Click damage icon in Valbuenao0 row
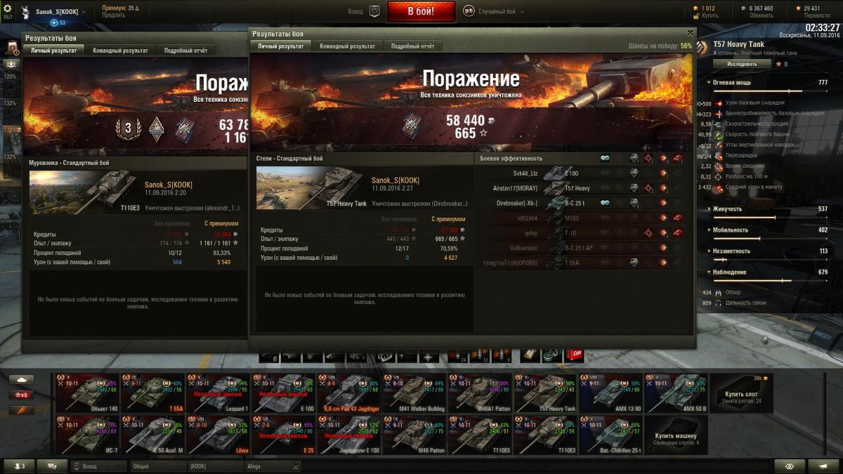This screenshot has height=474, width=843. tap(663, 248)
